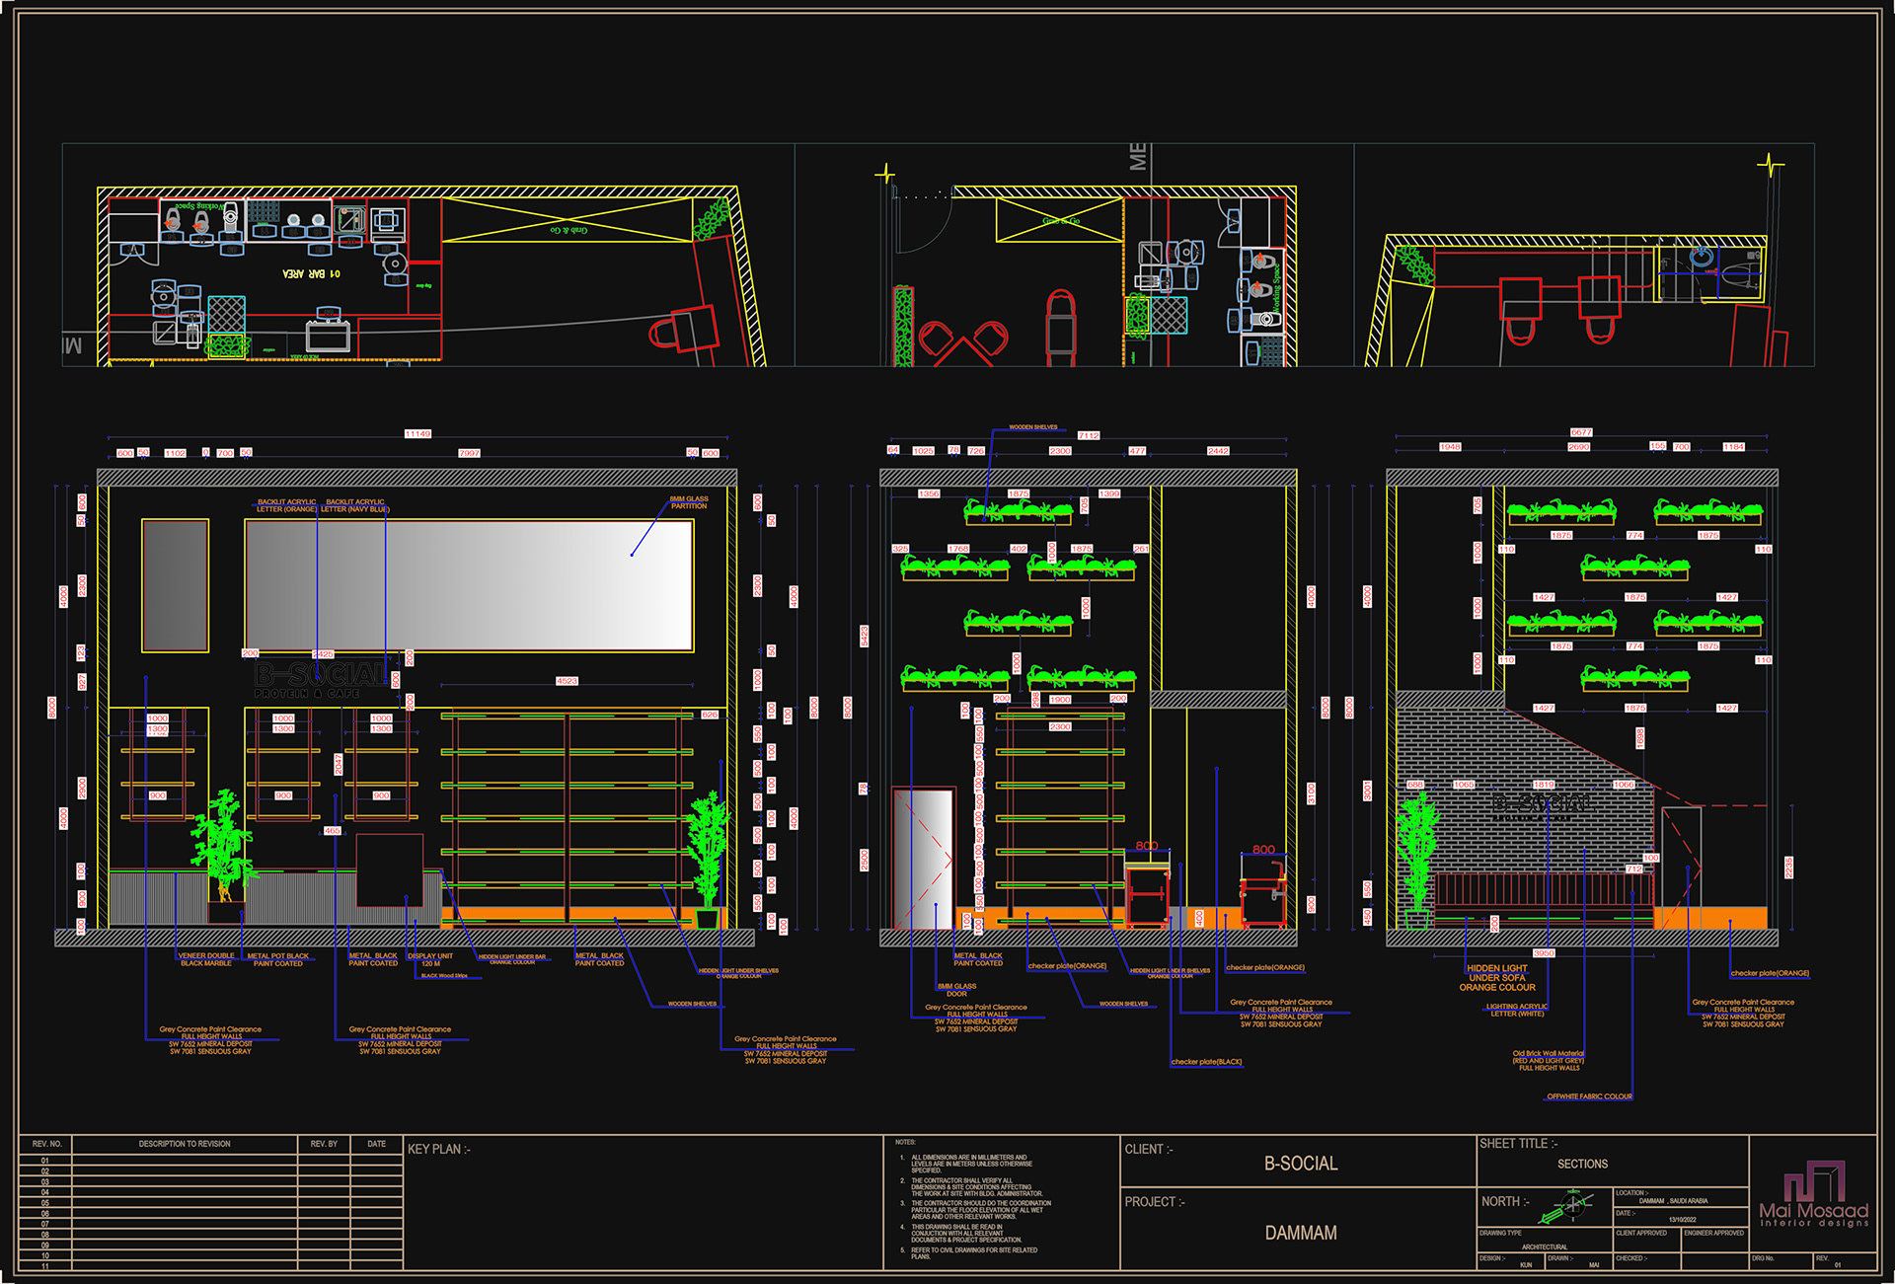1895x1284 pixels.
Task: Select the glass door in middle elevation
Action: coord(925,858)
